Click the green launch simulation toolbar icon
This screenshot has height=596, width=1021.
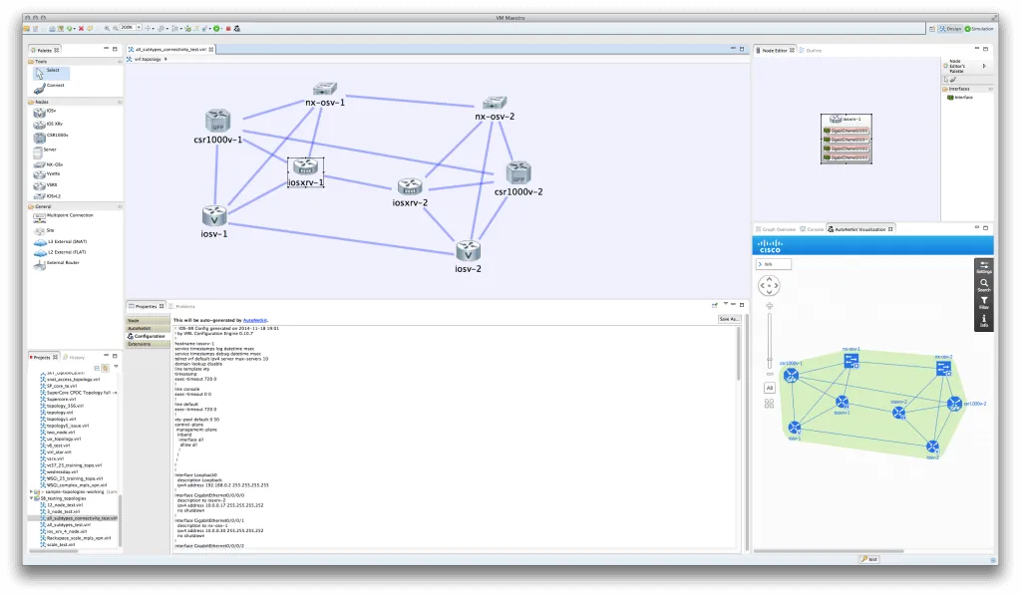click(216, 29)
